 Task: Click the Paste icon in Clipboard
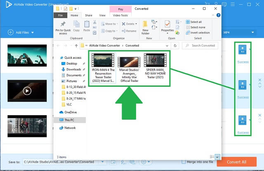click(87, 24)
